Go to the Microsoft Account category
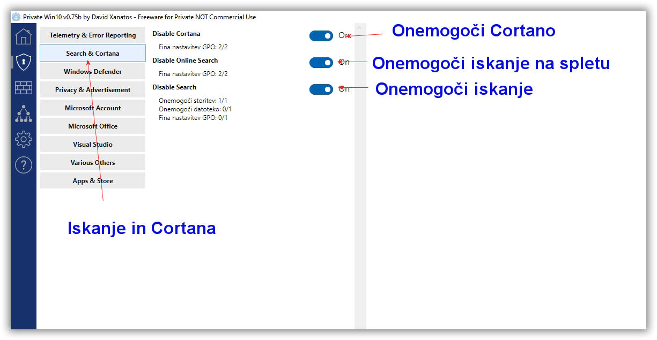Viewport: 657px width, 340px height. (93, 108)
